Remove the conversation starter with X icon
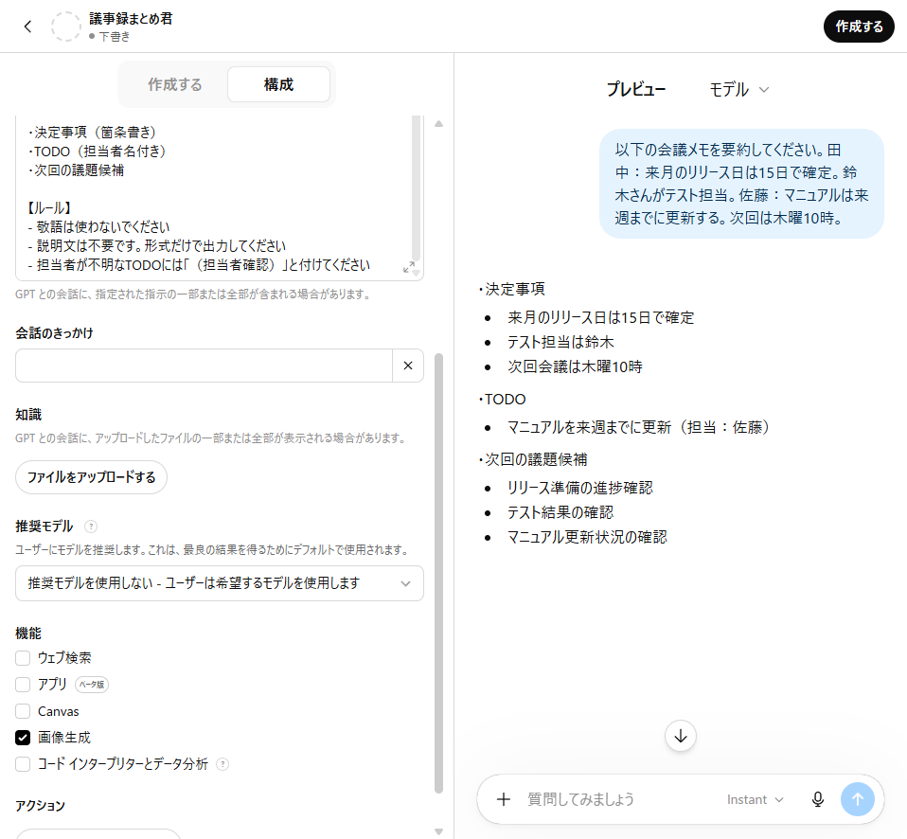 pos(408,366)
